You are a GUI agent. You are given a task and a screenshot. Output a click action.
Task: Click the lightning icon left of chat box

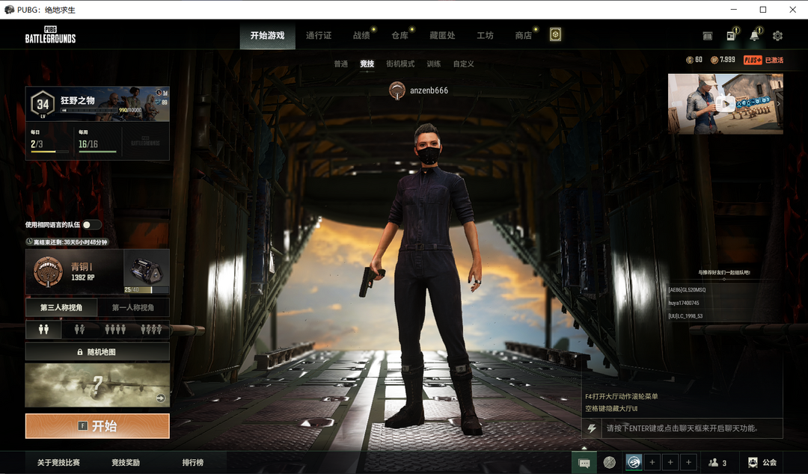[x=592, y=428]
